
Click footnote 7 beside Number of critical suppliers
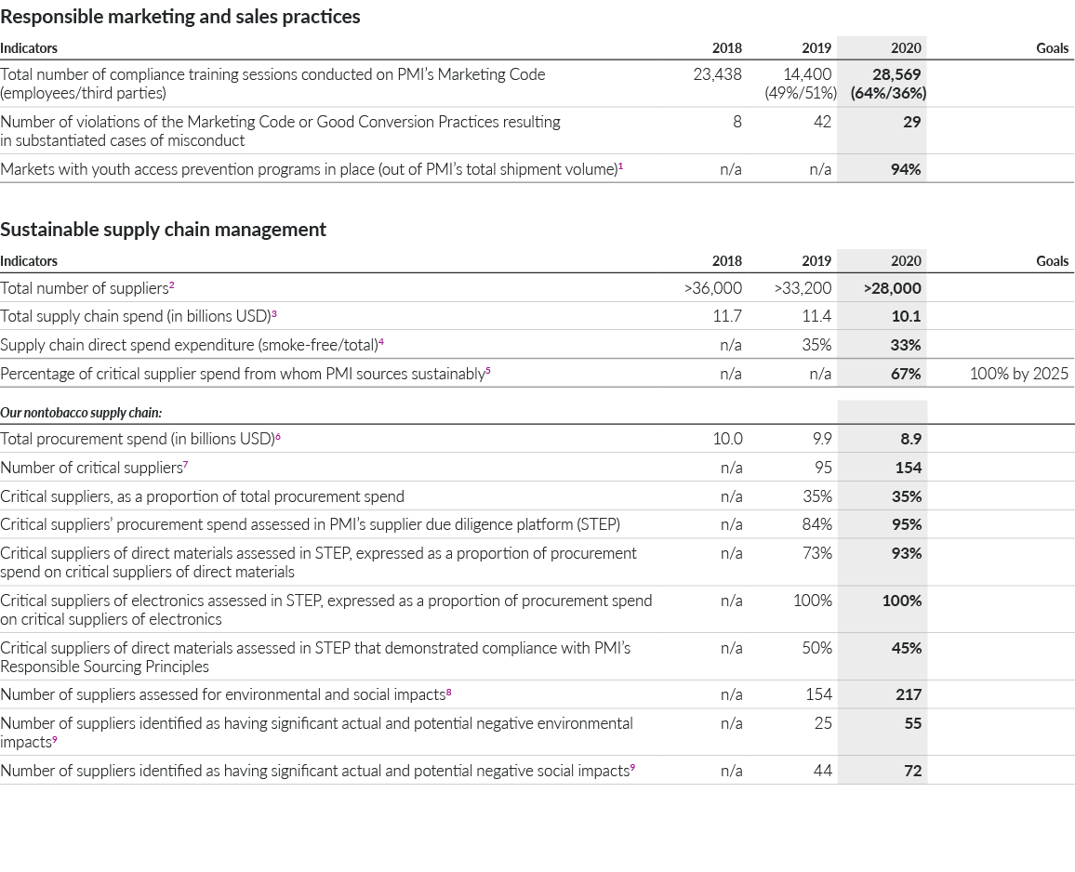(x=187, y=465)
